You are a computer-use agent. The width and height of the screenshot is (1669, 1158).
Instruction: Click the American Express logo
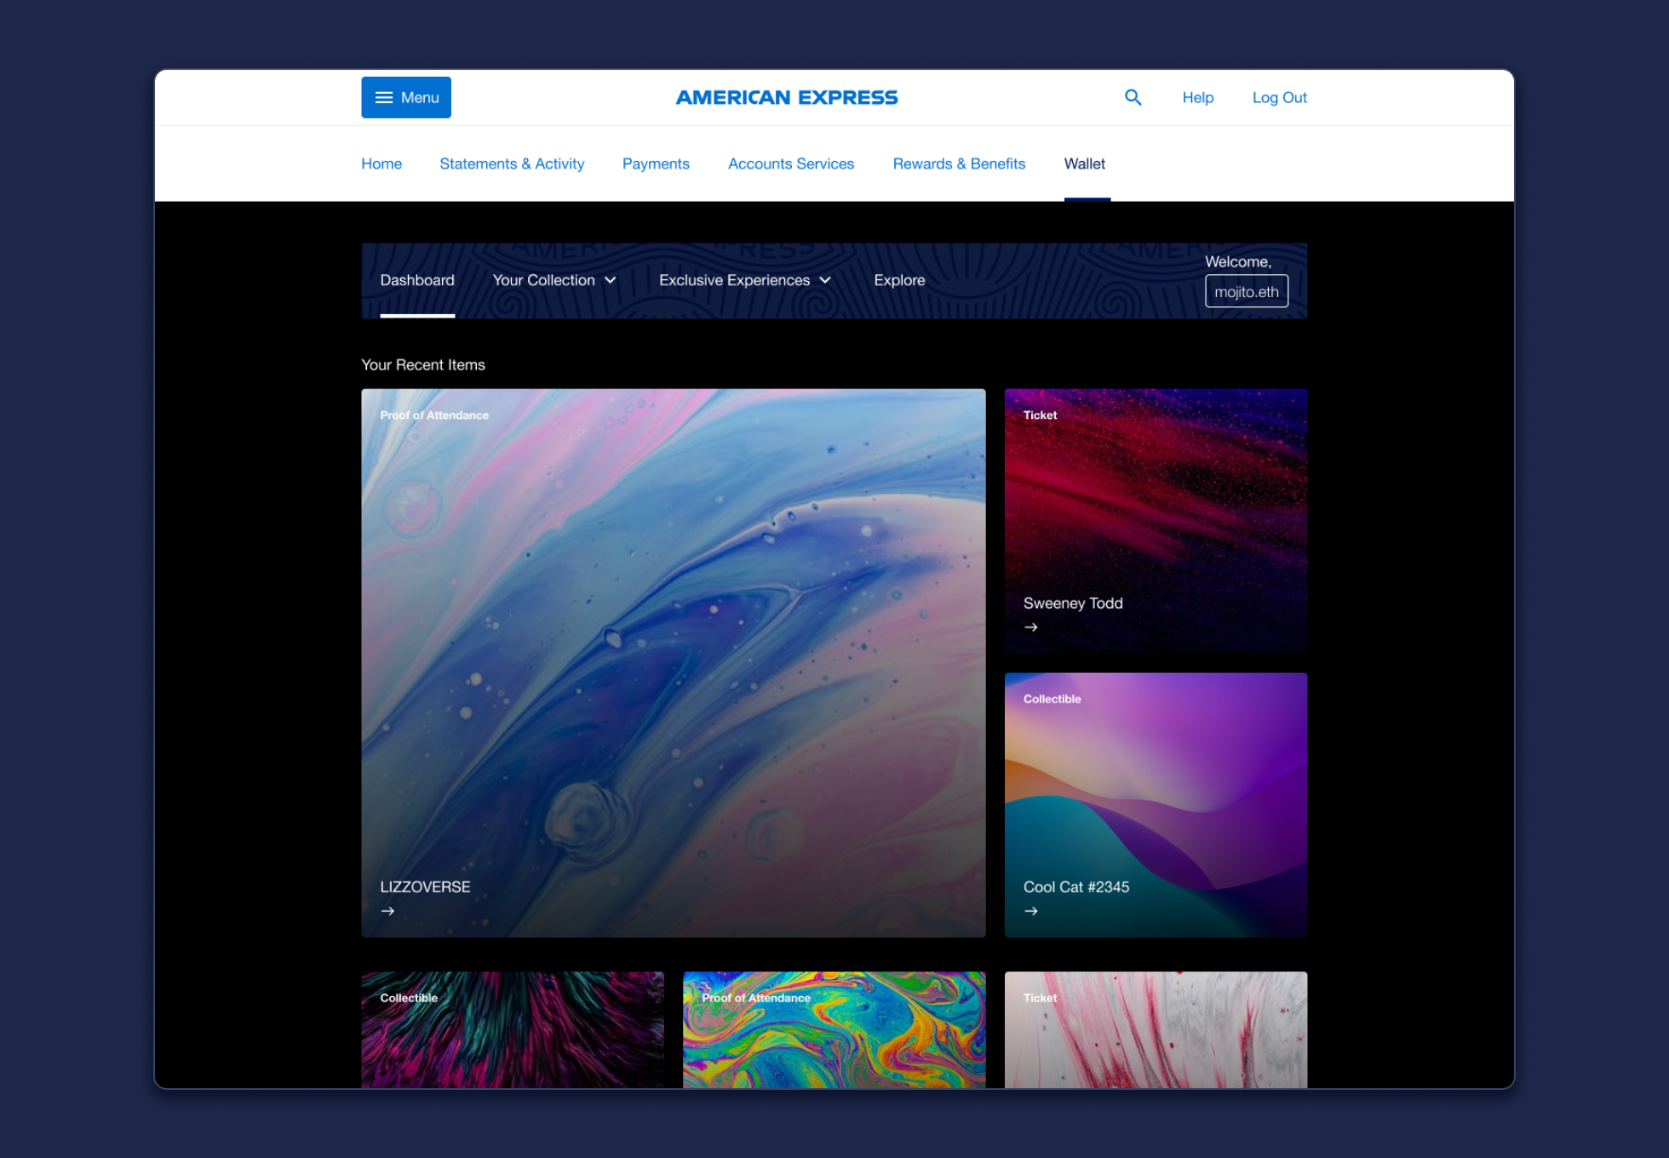coord(787,98)
